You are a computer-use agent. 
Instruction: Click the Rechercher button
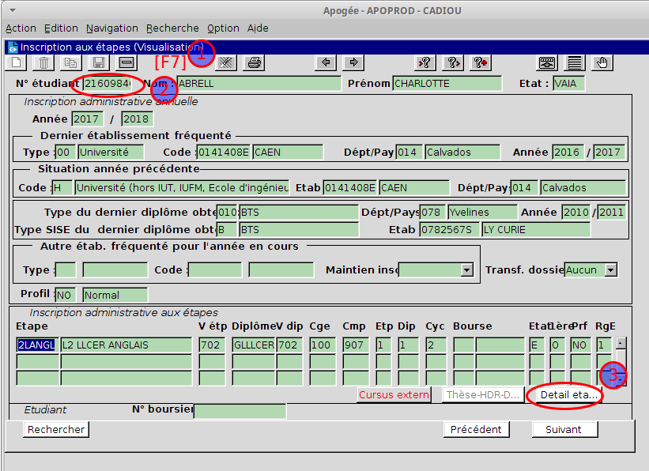[x=55, y=429]
